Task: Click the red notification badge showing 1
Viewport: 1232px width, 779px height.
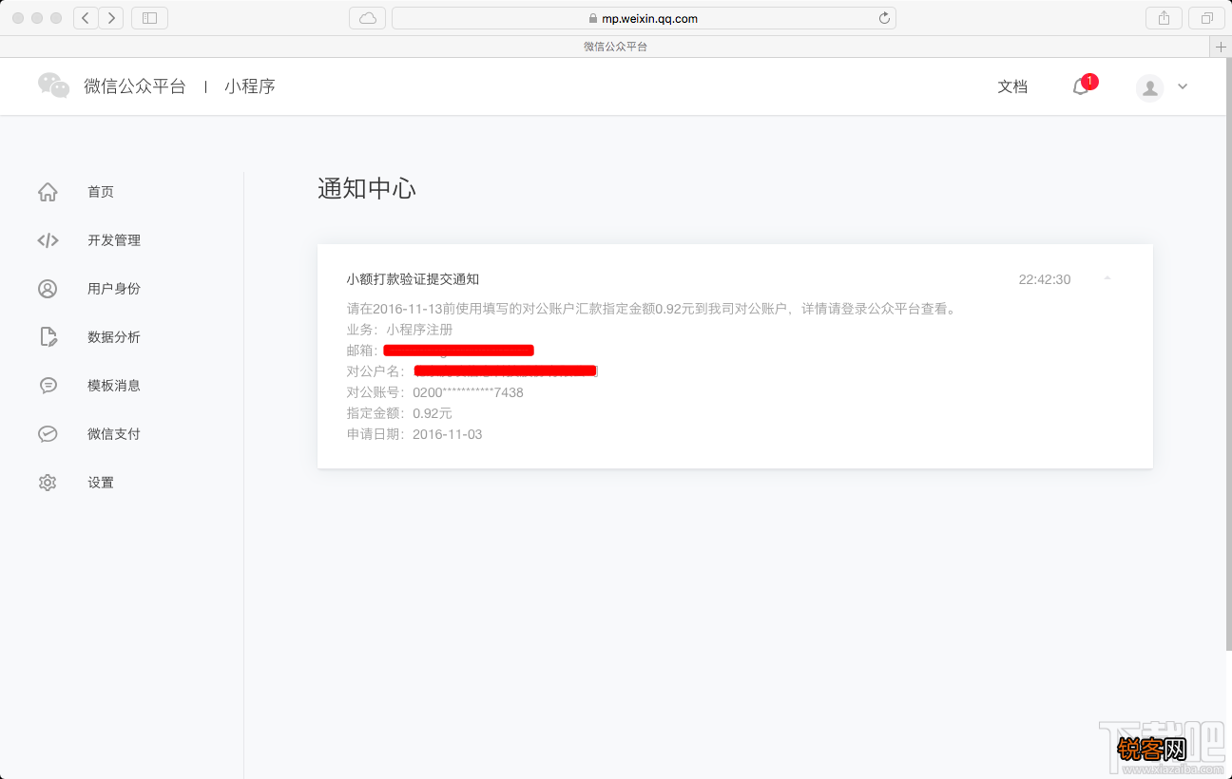Action: pyautogui.click(x=1089, y=82)
